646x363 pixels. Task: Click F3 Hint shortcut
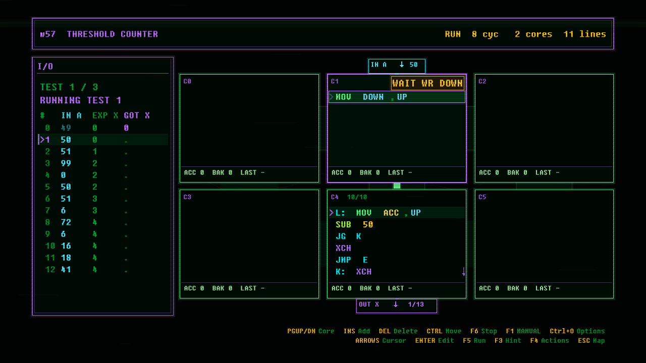tap(508, 340)
